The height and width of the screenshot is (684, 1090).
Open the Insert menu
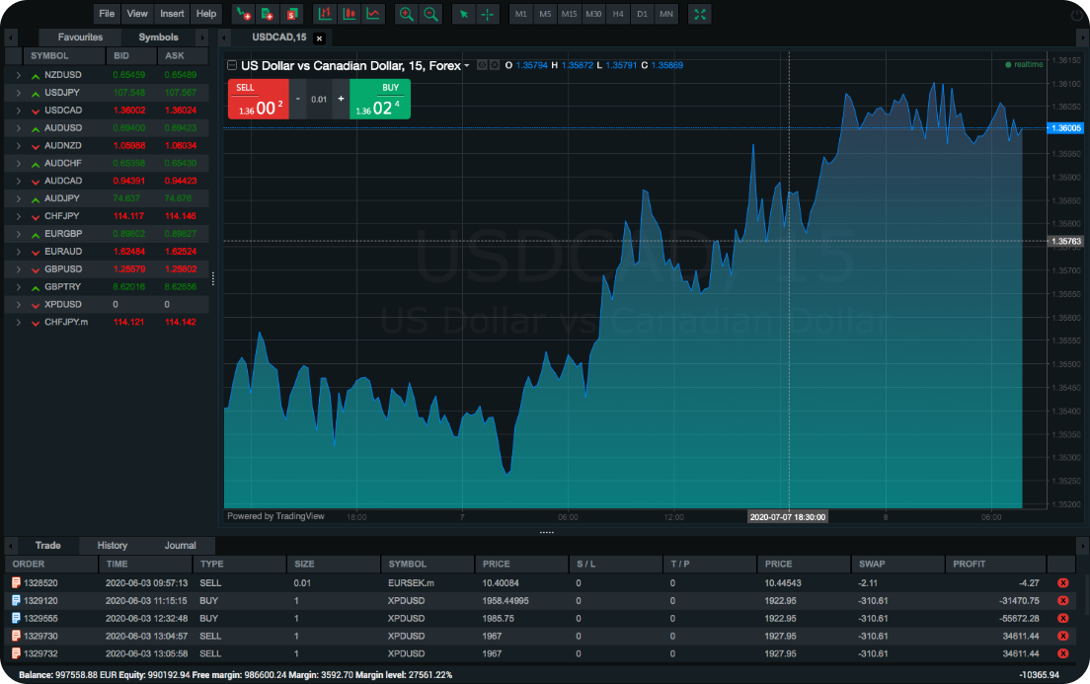pos(172,14)
